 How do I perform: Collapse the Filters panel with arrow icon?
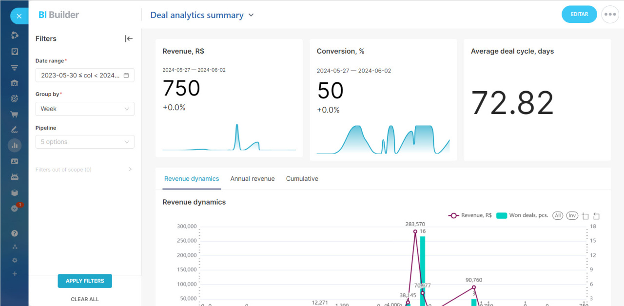pyautogui.click(x=129, y=38)
